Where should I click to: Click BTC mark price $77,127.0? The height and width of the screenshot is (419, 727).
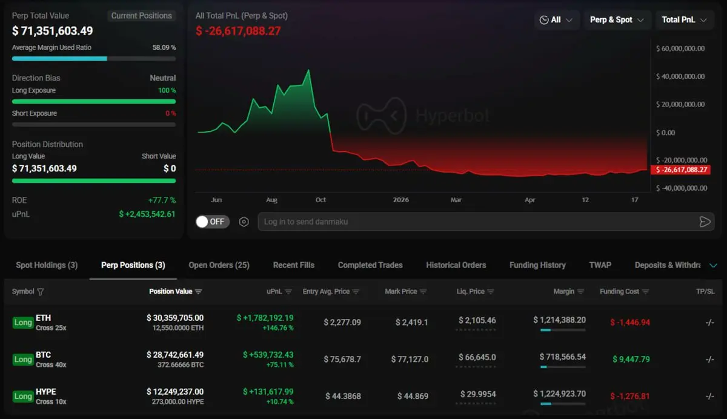[410, 360]
